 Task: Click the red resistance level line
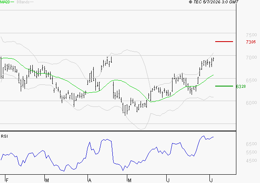point(224,42)
